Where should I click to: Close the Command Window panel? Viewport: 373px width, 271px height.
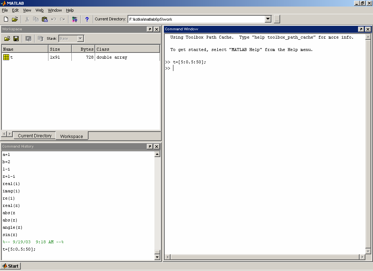coord(368,29)
